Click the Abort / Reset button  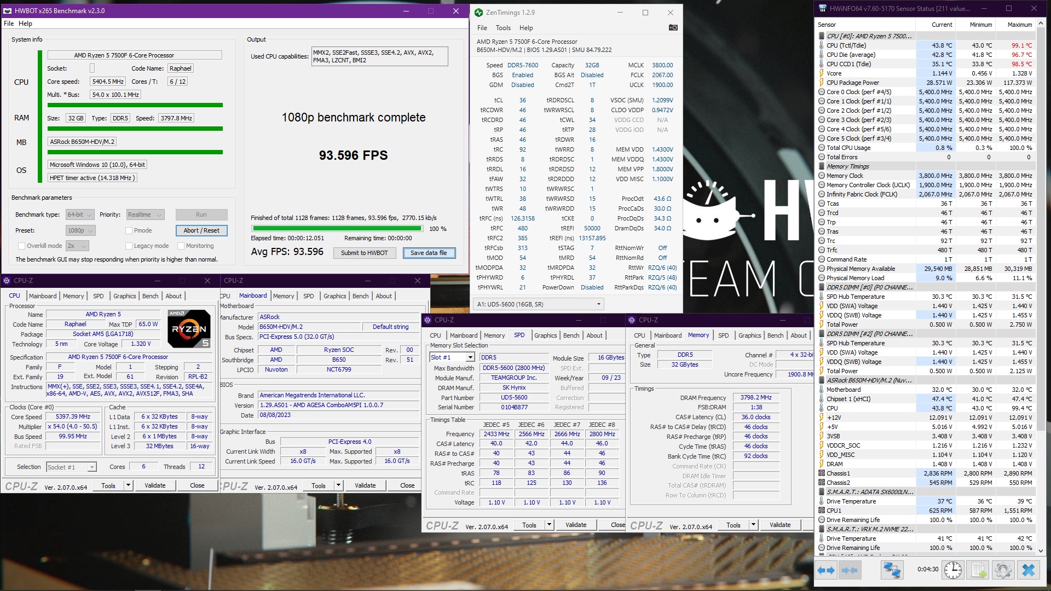click(x=201, y=230)
